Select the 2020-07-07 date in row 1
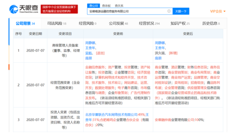Image resolution: width=239 pixels, height=139 pixels. pos(35,51)
